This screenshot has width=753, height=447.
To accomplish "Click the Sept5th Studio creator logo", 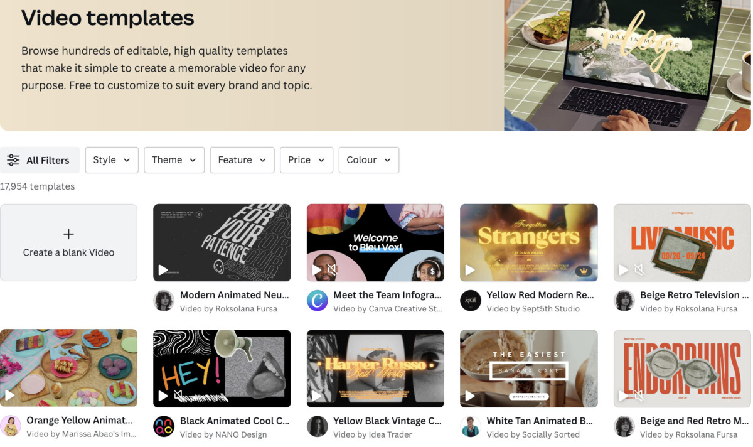I will pos(471,301).
